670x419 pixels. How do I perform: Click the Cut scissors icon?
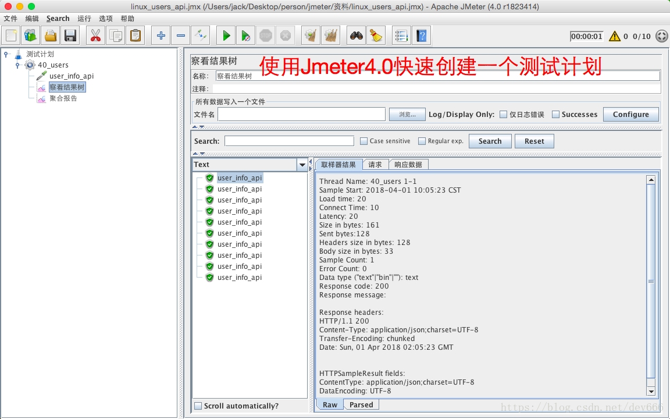click(x=95, y=35)
